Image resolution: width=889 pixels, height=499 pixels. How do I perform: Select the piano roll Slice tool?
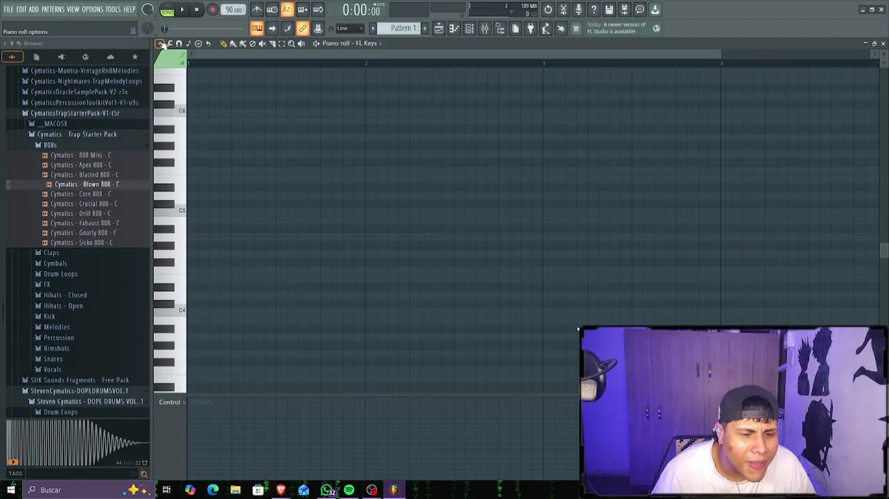(x=272, y=43)
